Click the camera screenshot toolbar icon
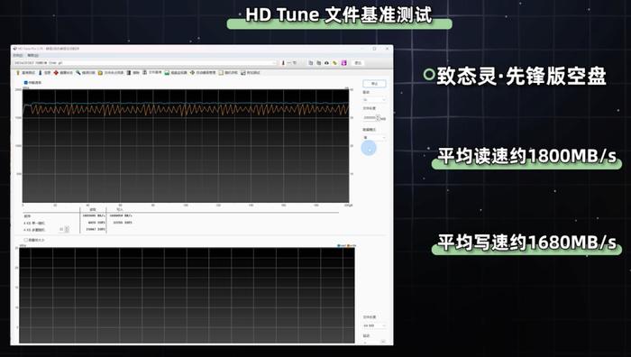 click(326, 63)
